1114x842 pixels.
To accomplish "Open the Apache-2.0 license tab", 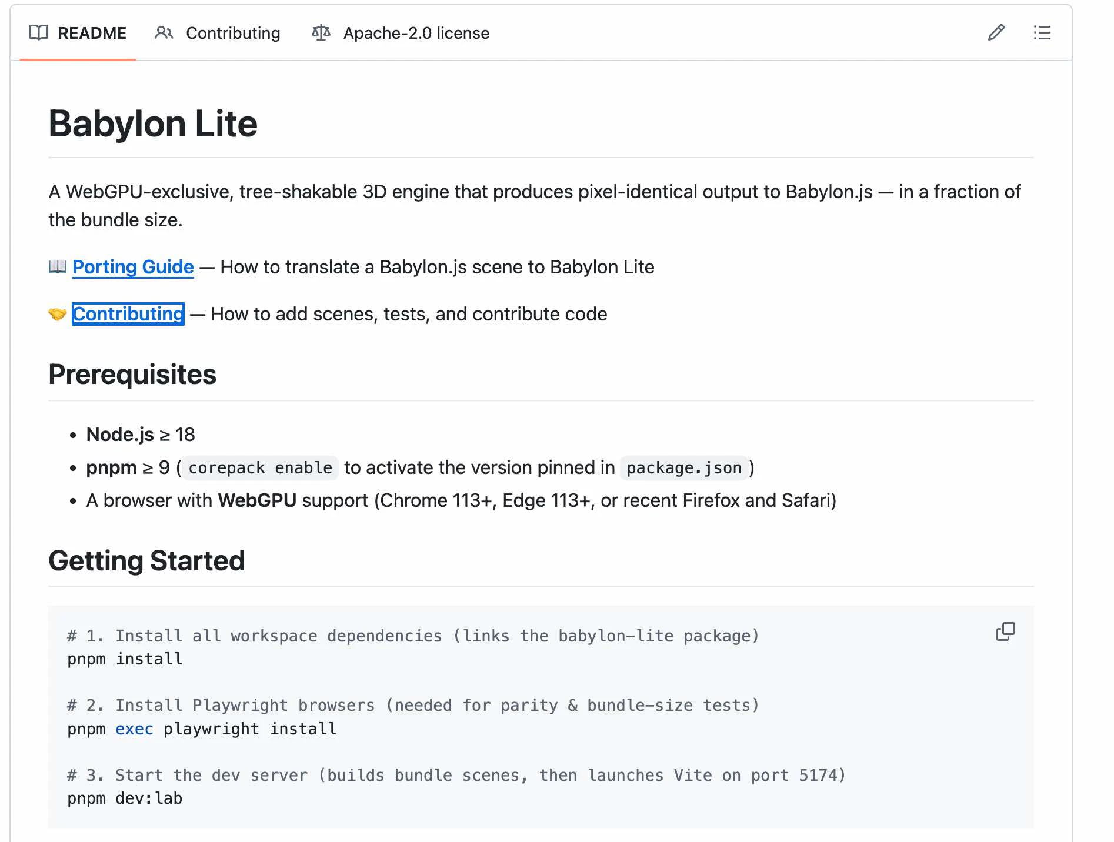I will (x=401, y=33).
